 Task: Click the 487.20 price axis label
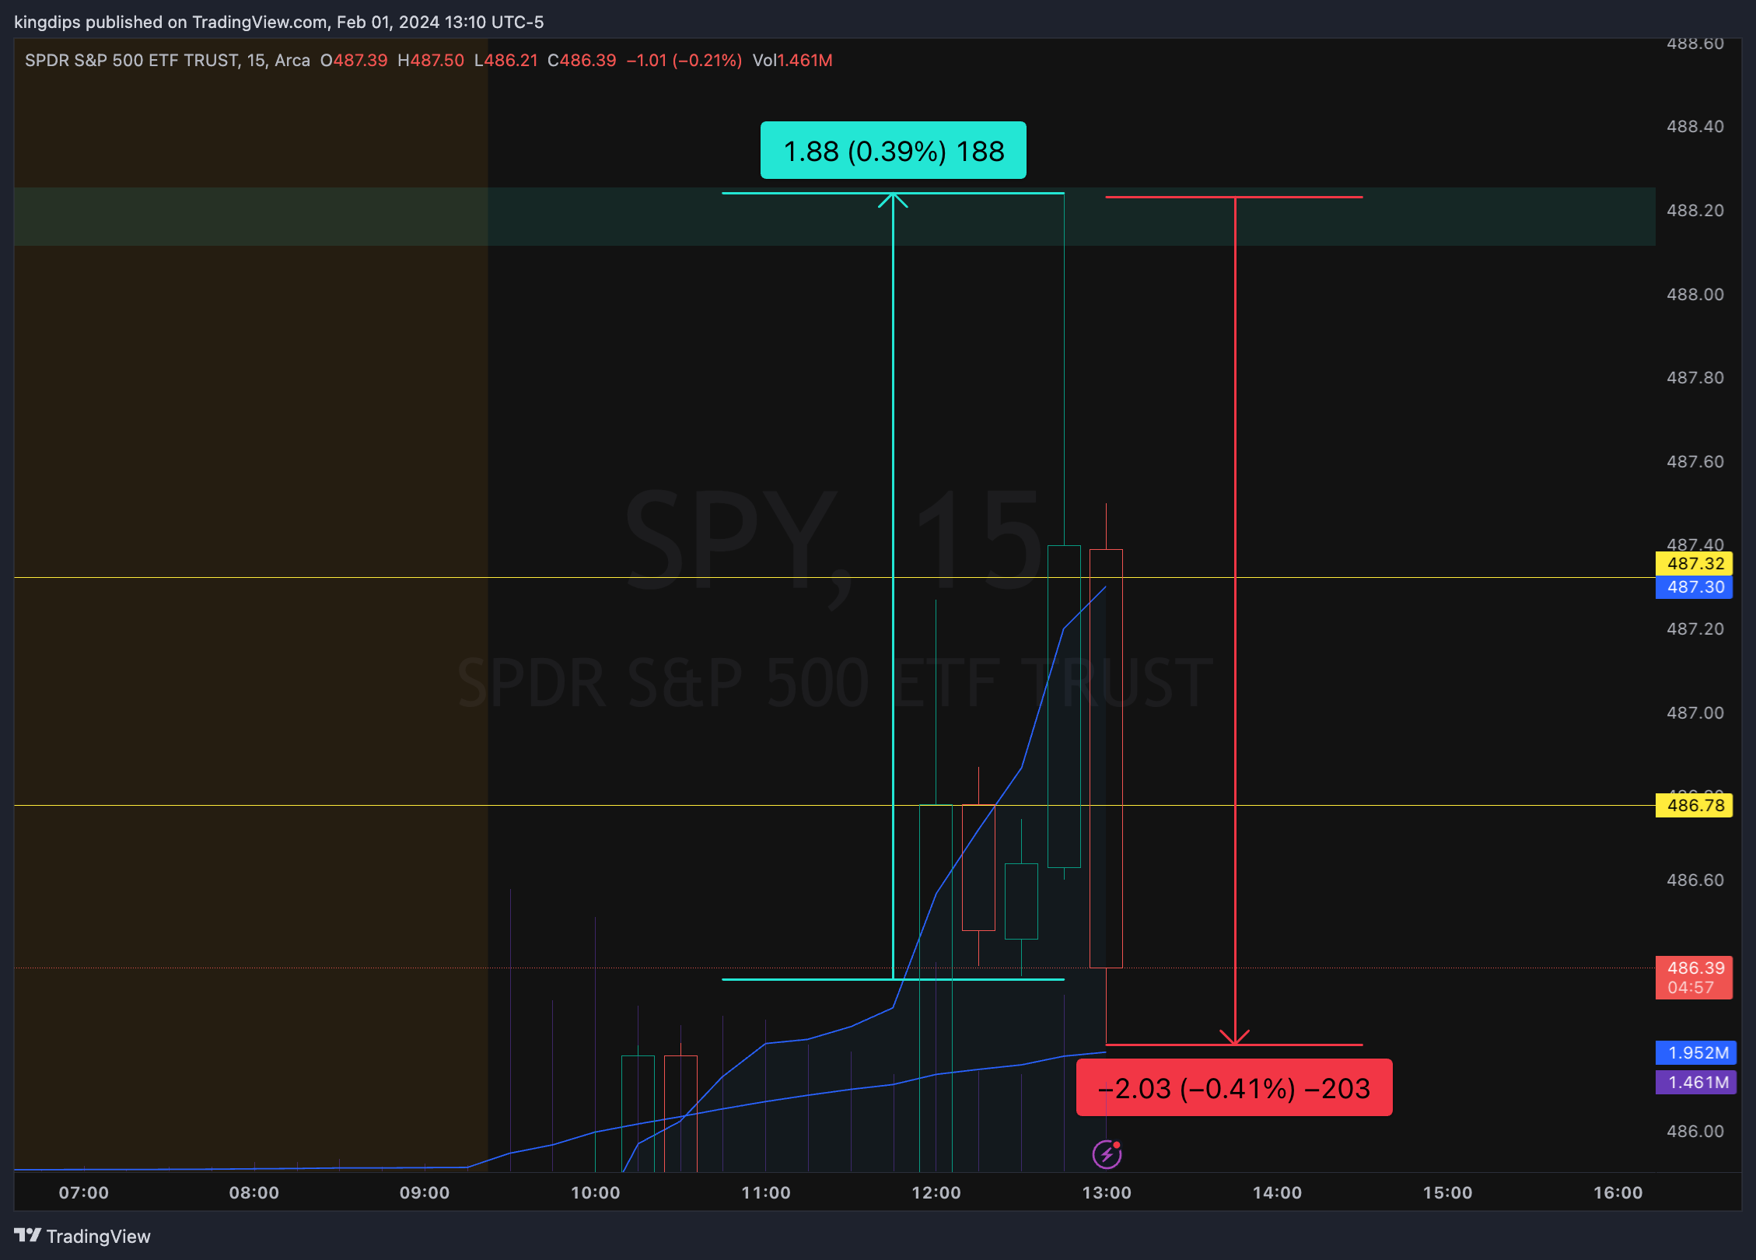tap(1695, 628)
